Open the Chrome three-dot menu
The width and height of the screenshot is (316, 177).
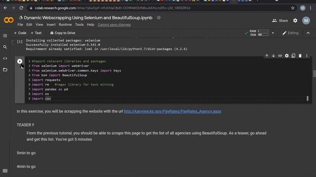[x=311, y=8]
